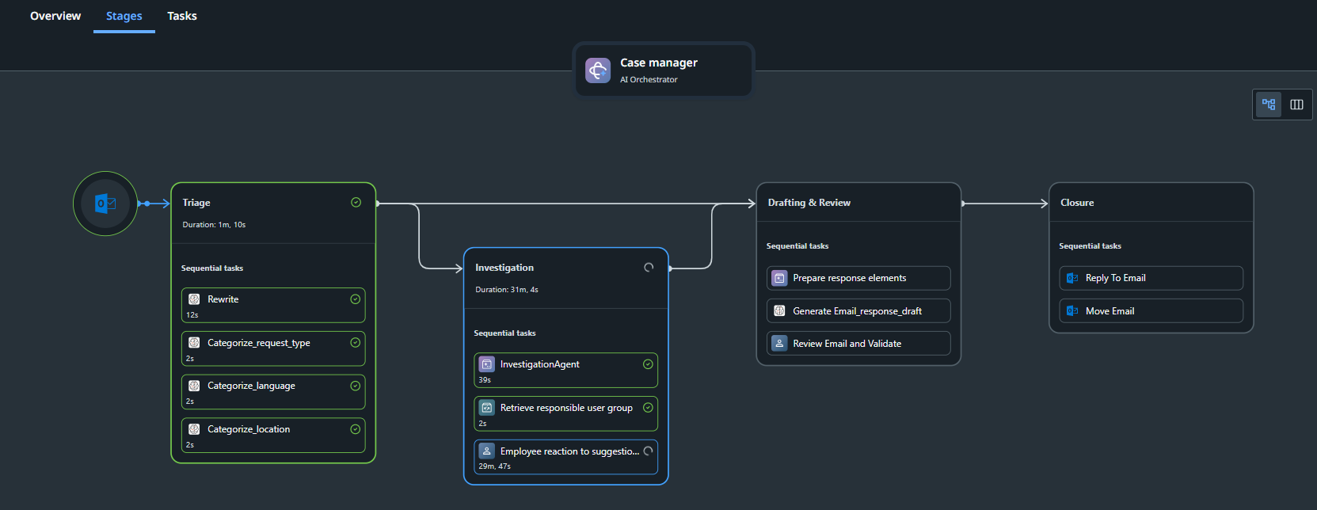Open the Overview tab

coord(55,16)
